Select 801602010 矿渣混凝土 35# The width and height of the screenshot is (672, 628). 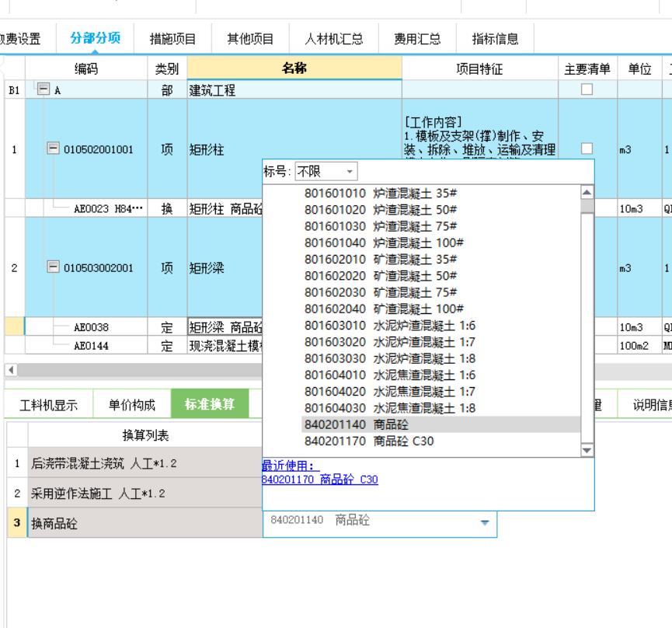click(440, 260)
